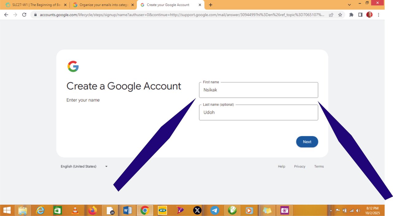
Task: Open the Chrome profile avatar
Action: [369, 15]
